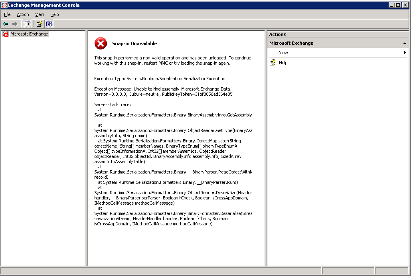This screenshot has height=276, width=411.
Task: Click View in the Actions pane
Action: click(x=283, y=53)
